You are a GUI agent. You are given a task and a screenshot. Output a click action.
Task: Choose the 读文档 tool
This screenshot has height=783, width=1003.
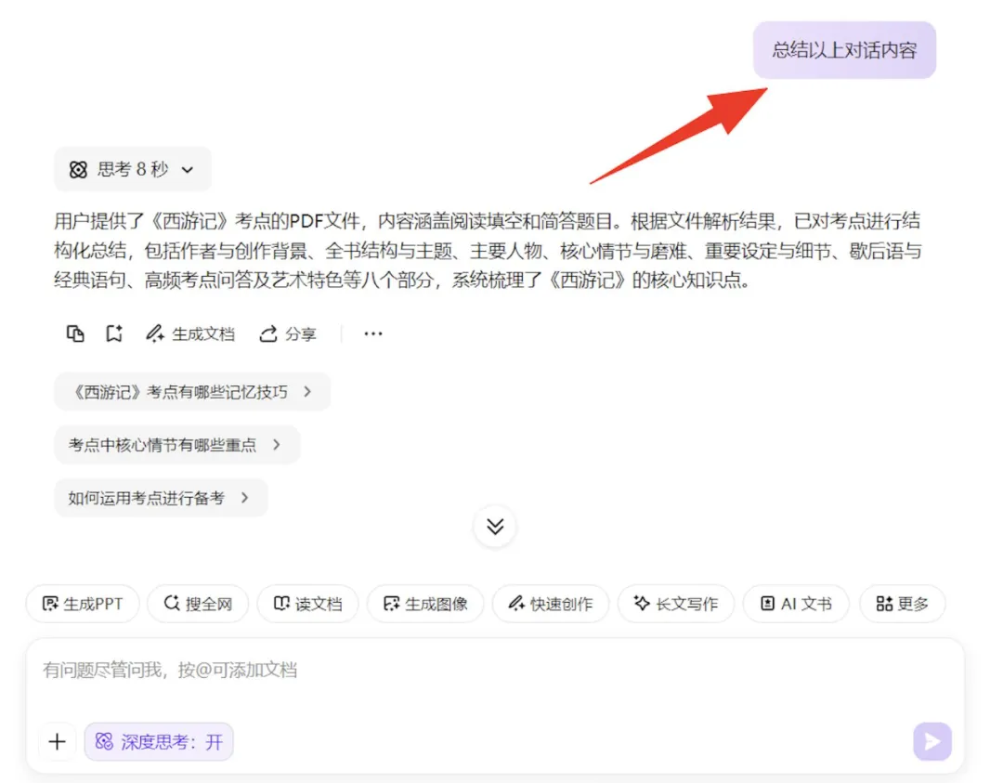click(307, 603)
